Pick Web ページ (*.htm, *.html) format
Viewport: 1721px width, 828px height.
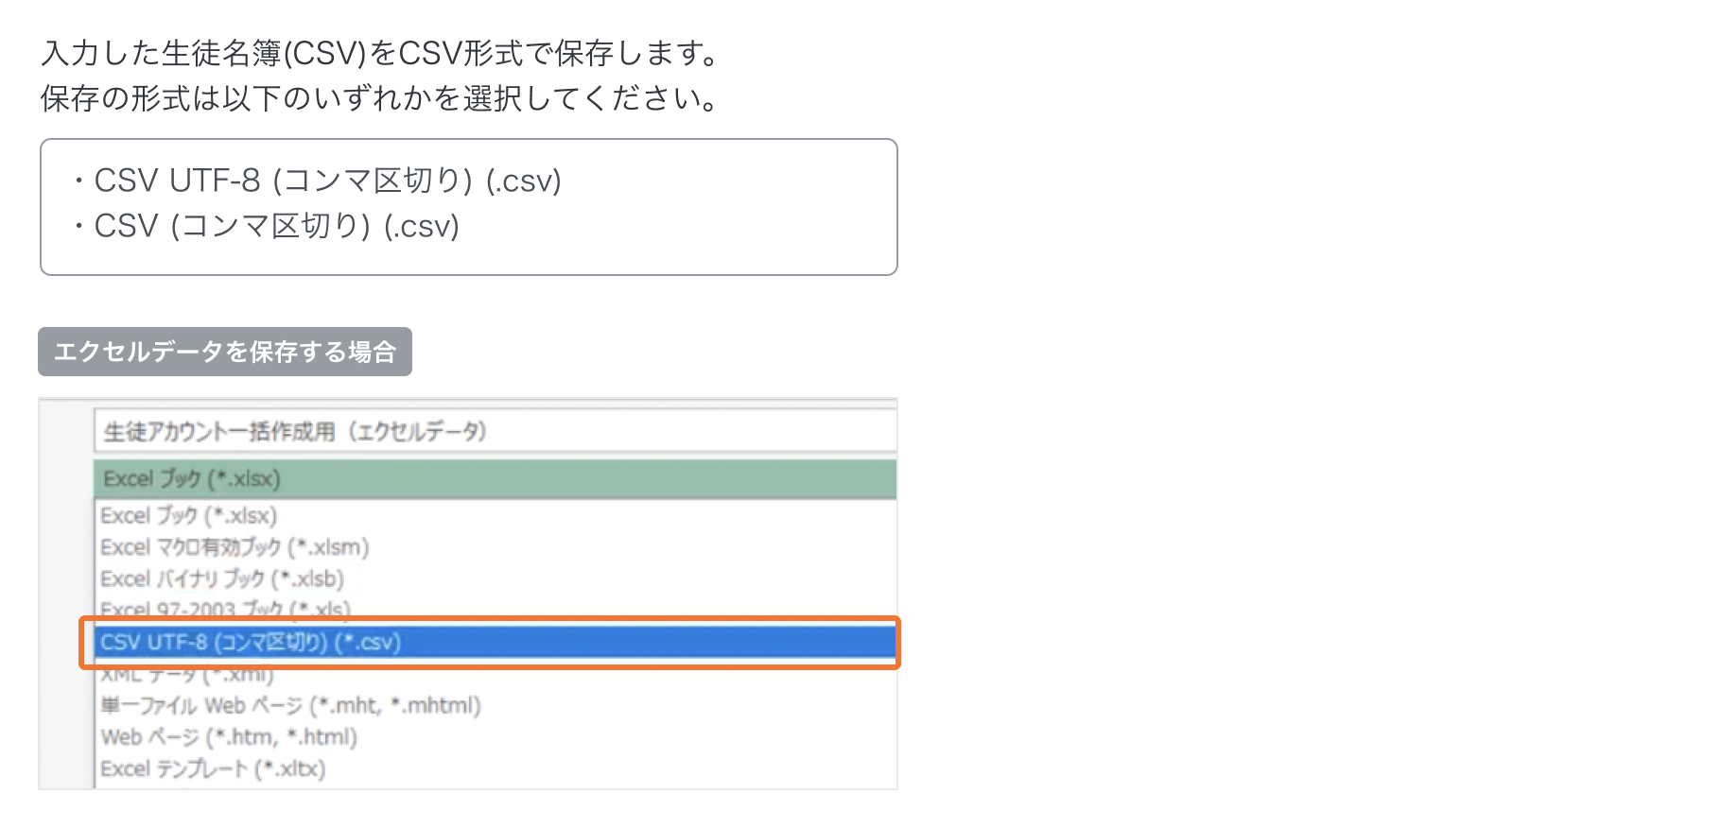click(229, 737)
